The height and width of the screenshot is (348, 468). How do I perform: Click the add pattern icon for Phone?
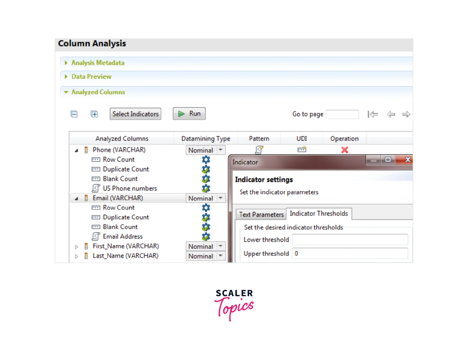click(259, 150)
